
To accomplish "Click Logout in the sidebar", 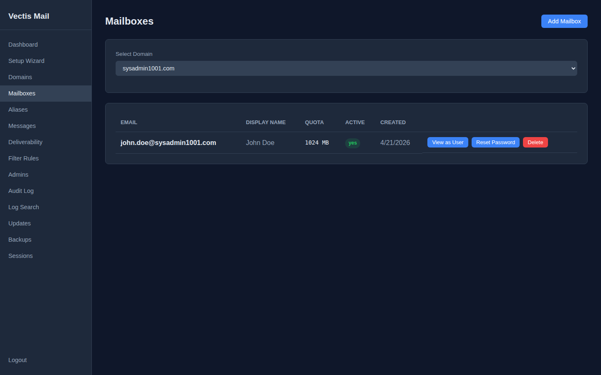I will coord(45,360).
